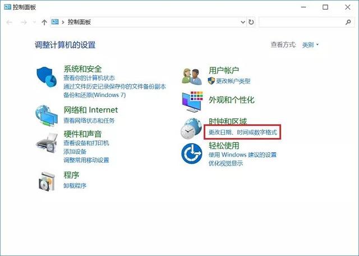Open 备份和还原(Windows 7) link
This screenshot has width=359, height=256.
coord(95,95)
